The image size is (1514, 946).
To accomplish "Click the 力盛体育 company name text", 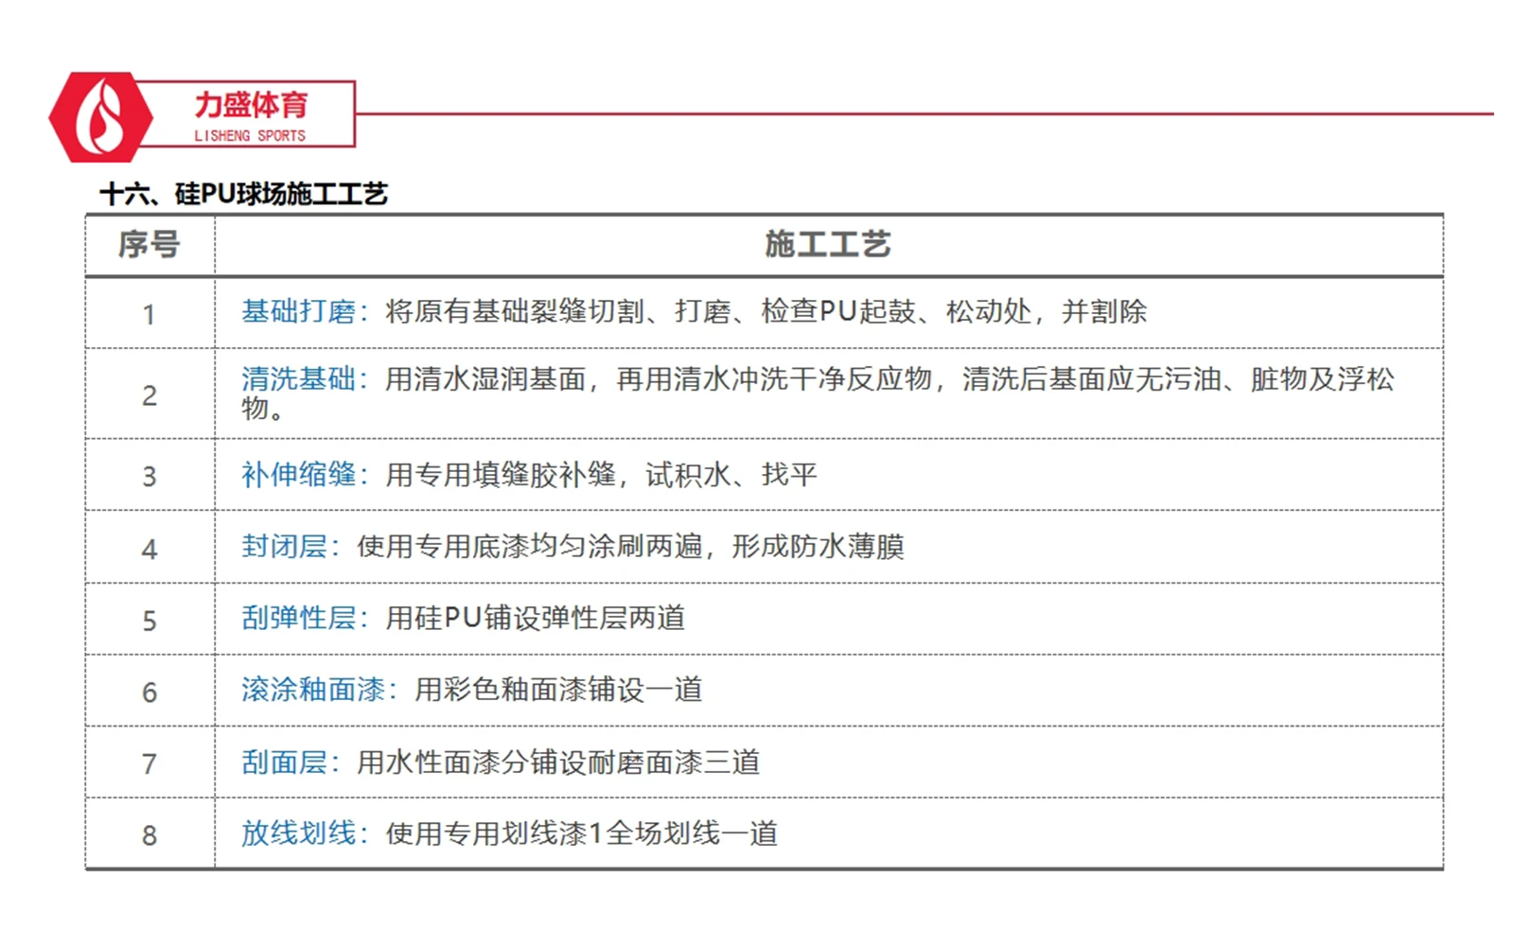I will click(251, 104).
